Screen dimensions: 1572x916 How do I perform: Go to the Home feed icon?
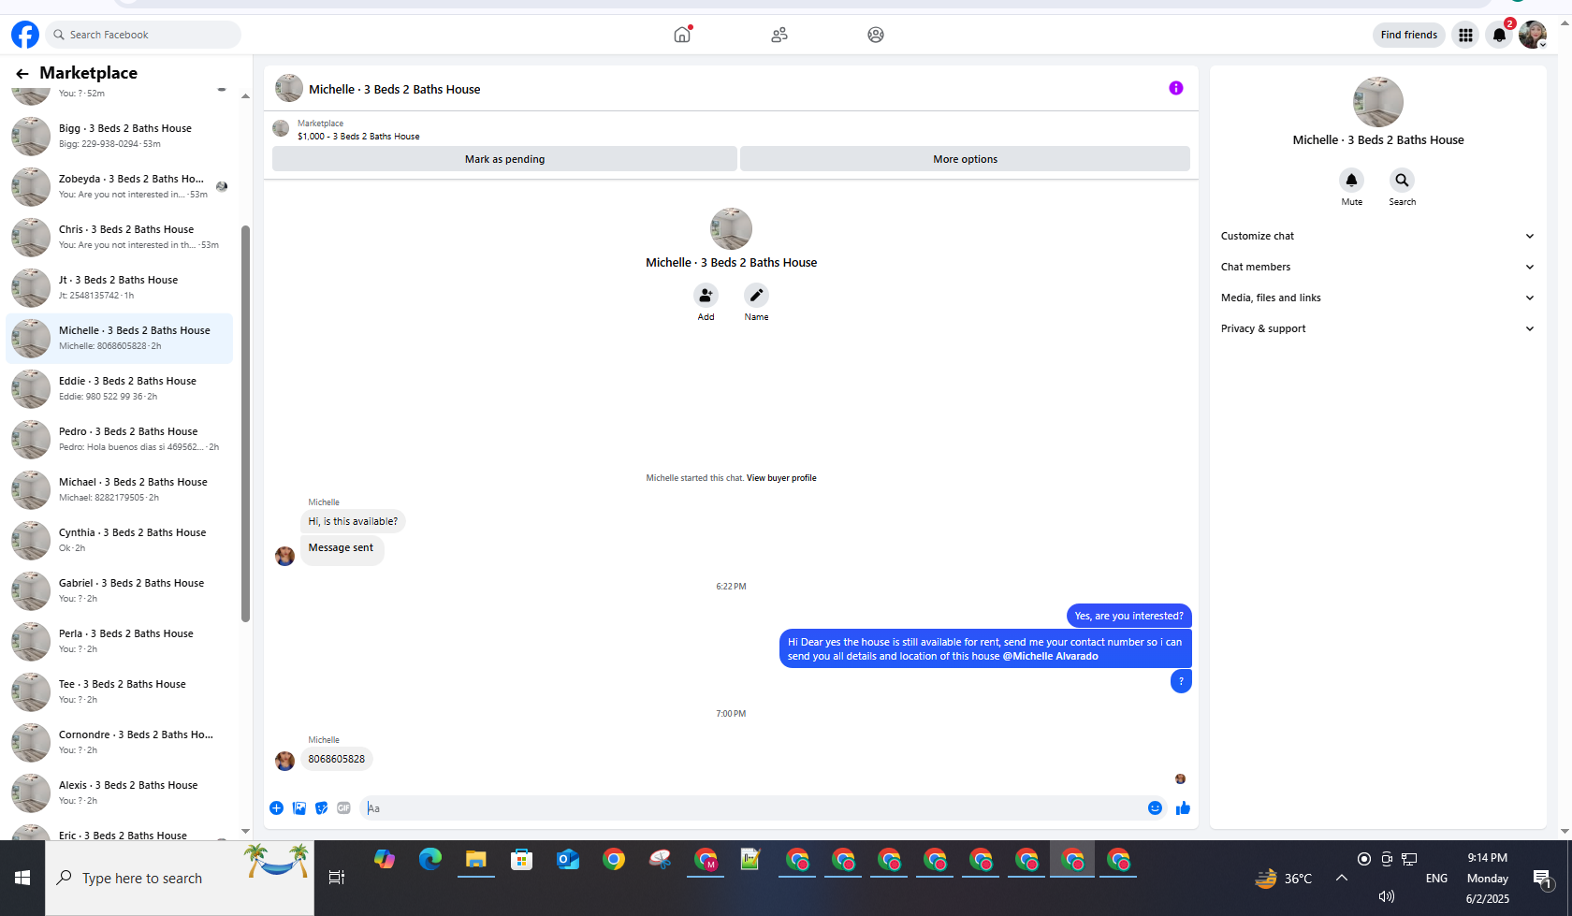tap(682, 35)
